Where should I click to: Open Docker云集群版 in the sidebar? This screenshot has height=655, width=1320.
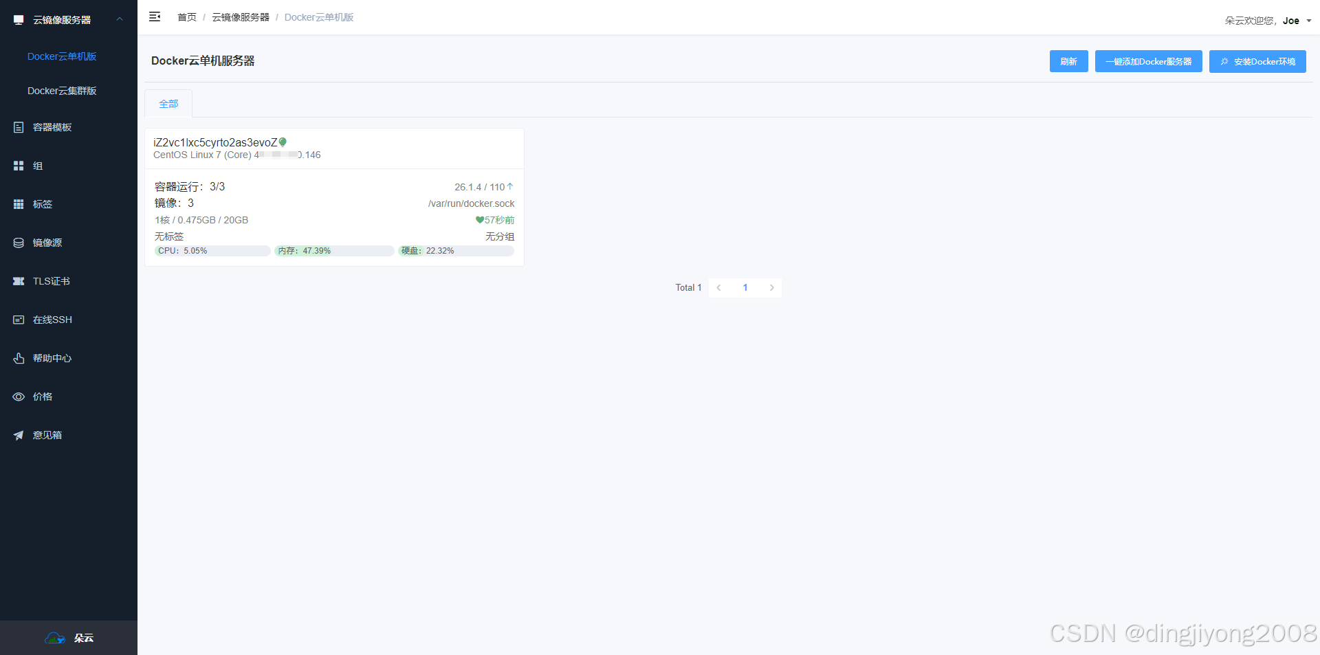click(62, 91)
